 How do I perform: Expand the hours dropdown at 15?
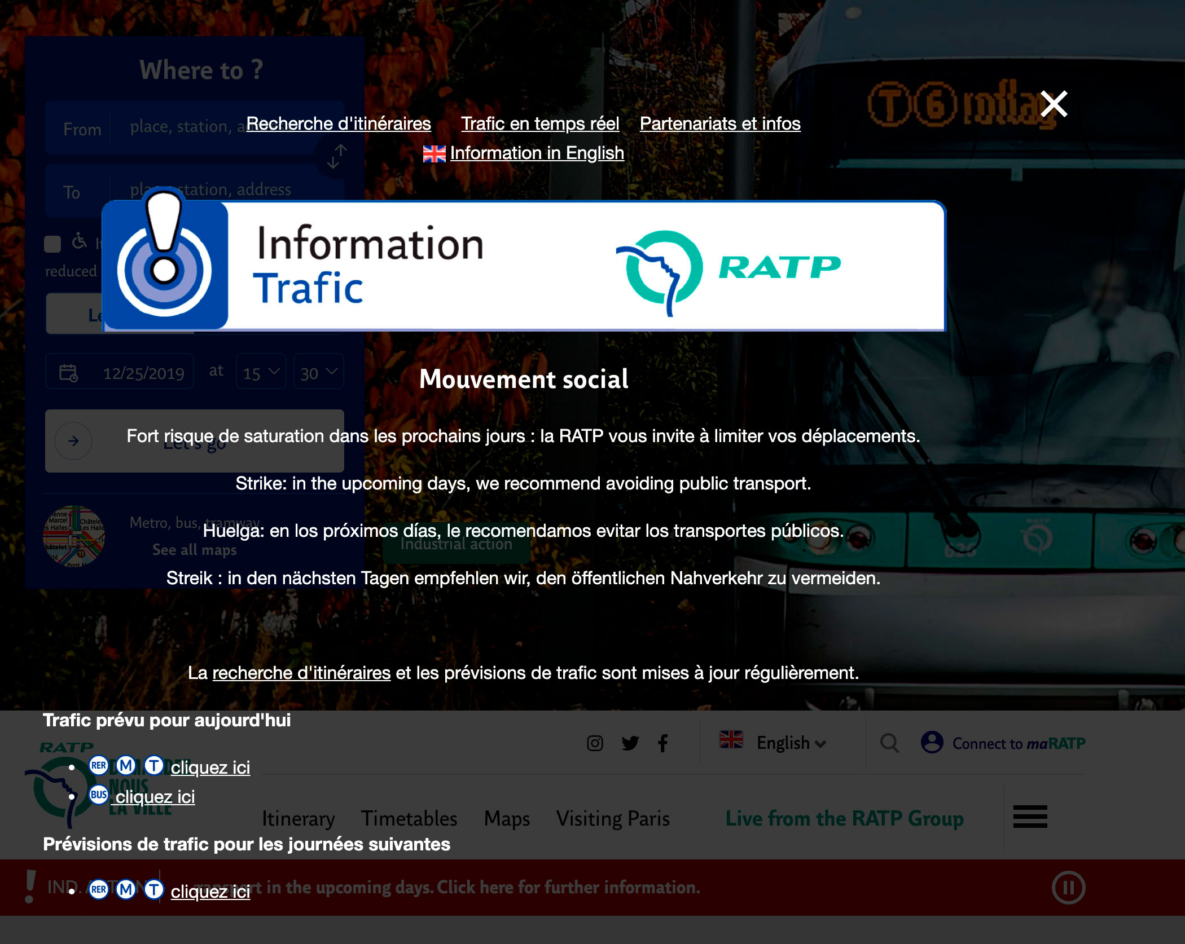point(259,373)
